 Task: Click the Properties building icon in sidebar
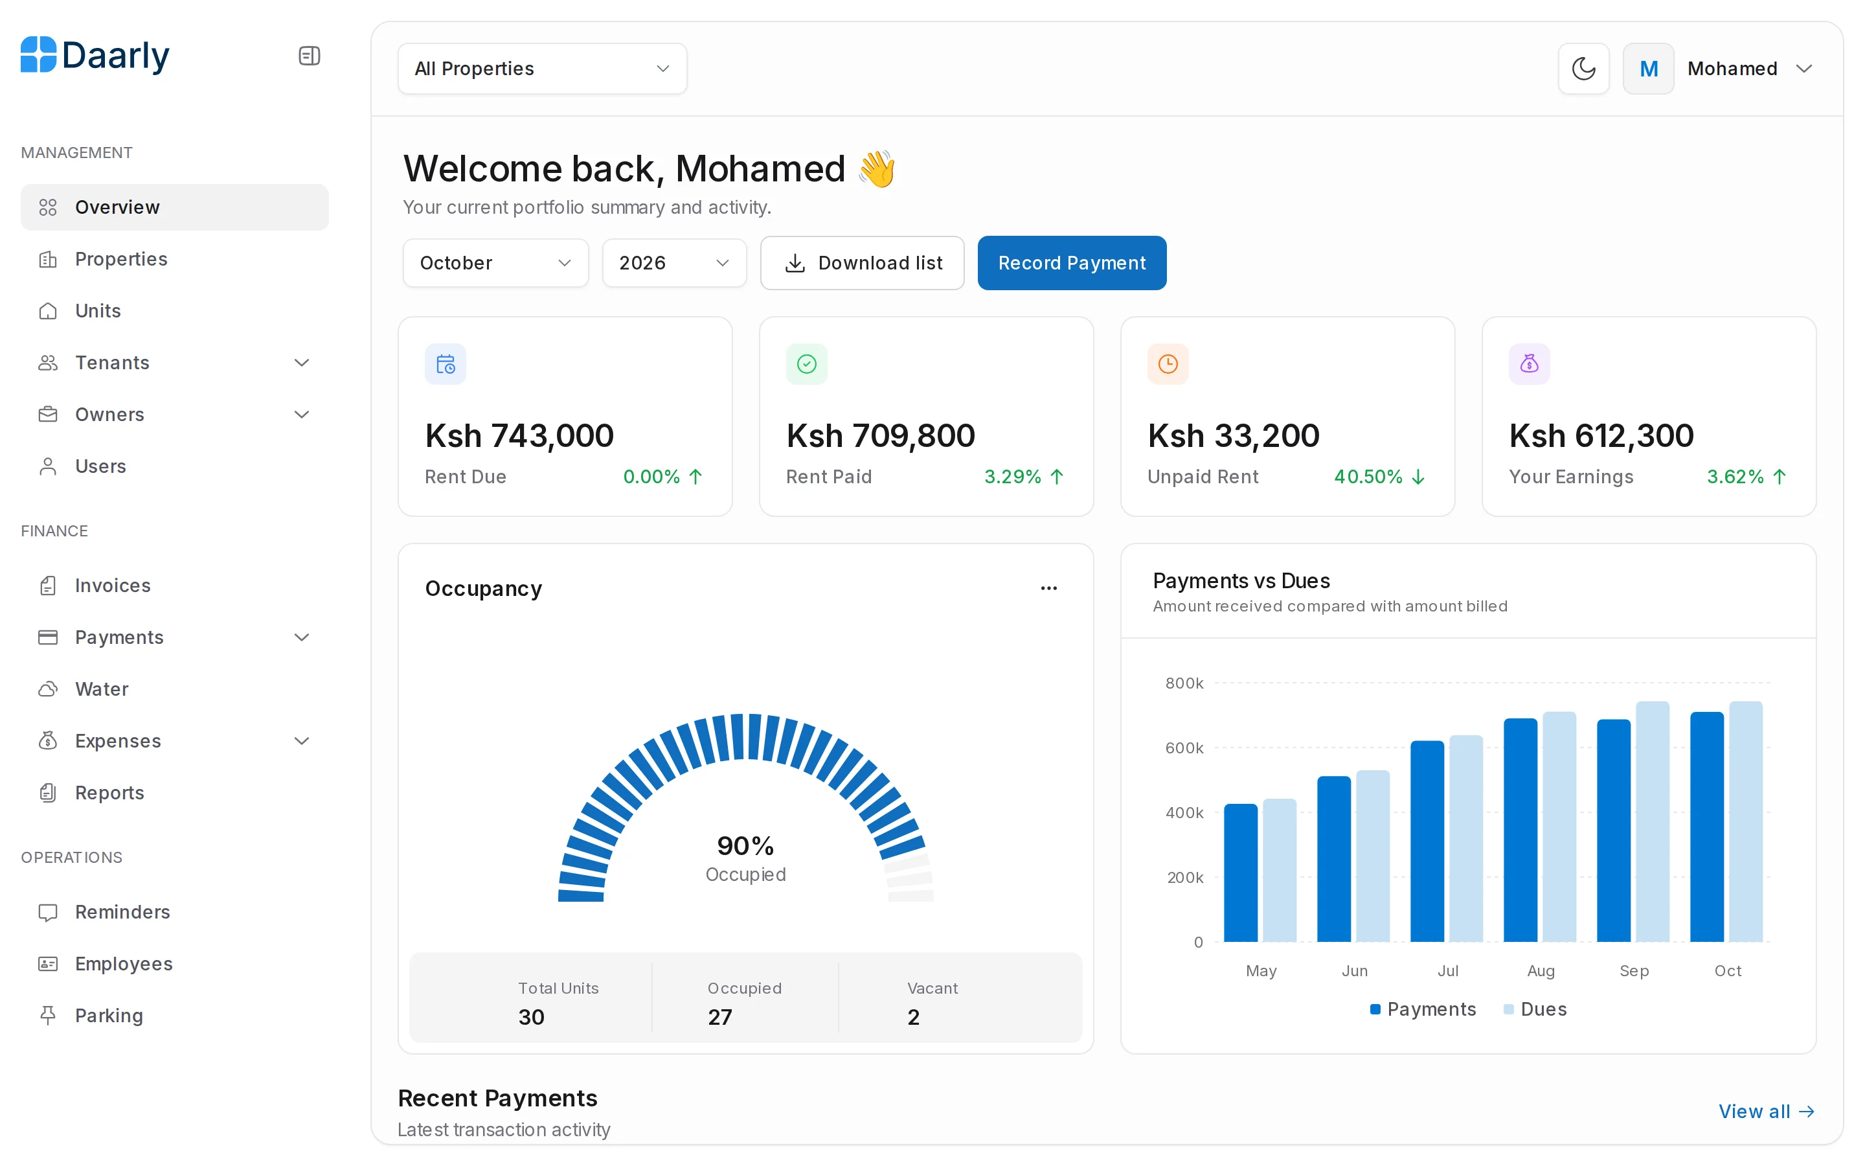coord(48,259)
